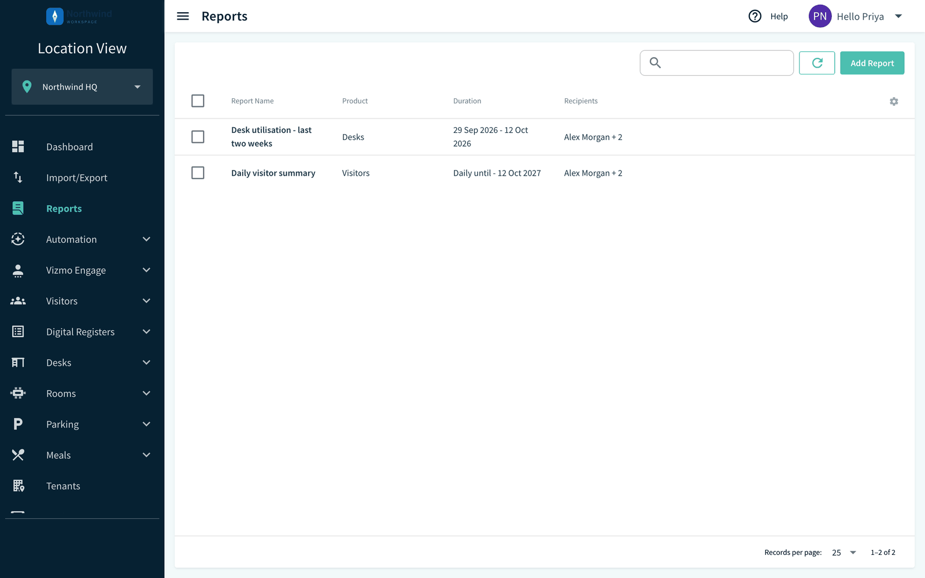This screenshot has height=578, width=925.
Task: Click the Vizmo Engage person icon
Action: 18,270
